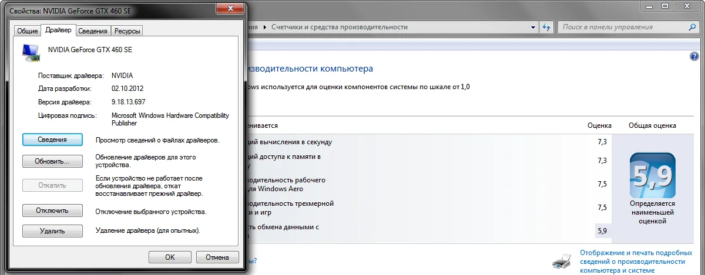Select the Драйвер tab

pos(58,30)
